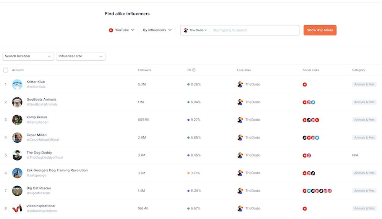Viewport: 382px width, 219px height.
Task: Open Kamp Kenan's TikTok social link icon
Action: click(x=309, y=120)
